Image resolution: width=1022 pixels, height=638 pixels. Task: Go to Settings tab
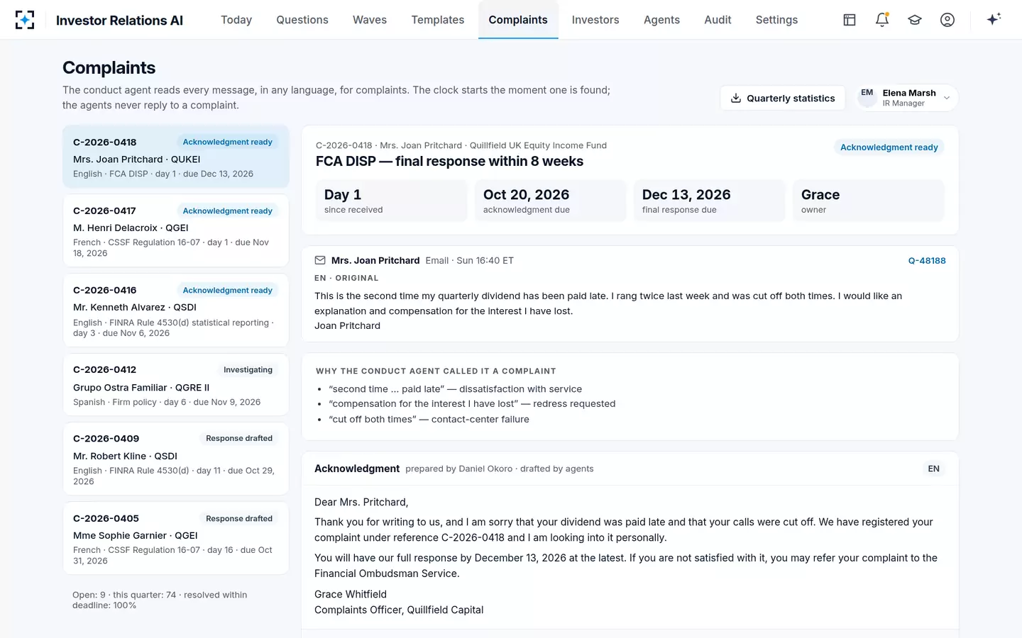776,20
